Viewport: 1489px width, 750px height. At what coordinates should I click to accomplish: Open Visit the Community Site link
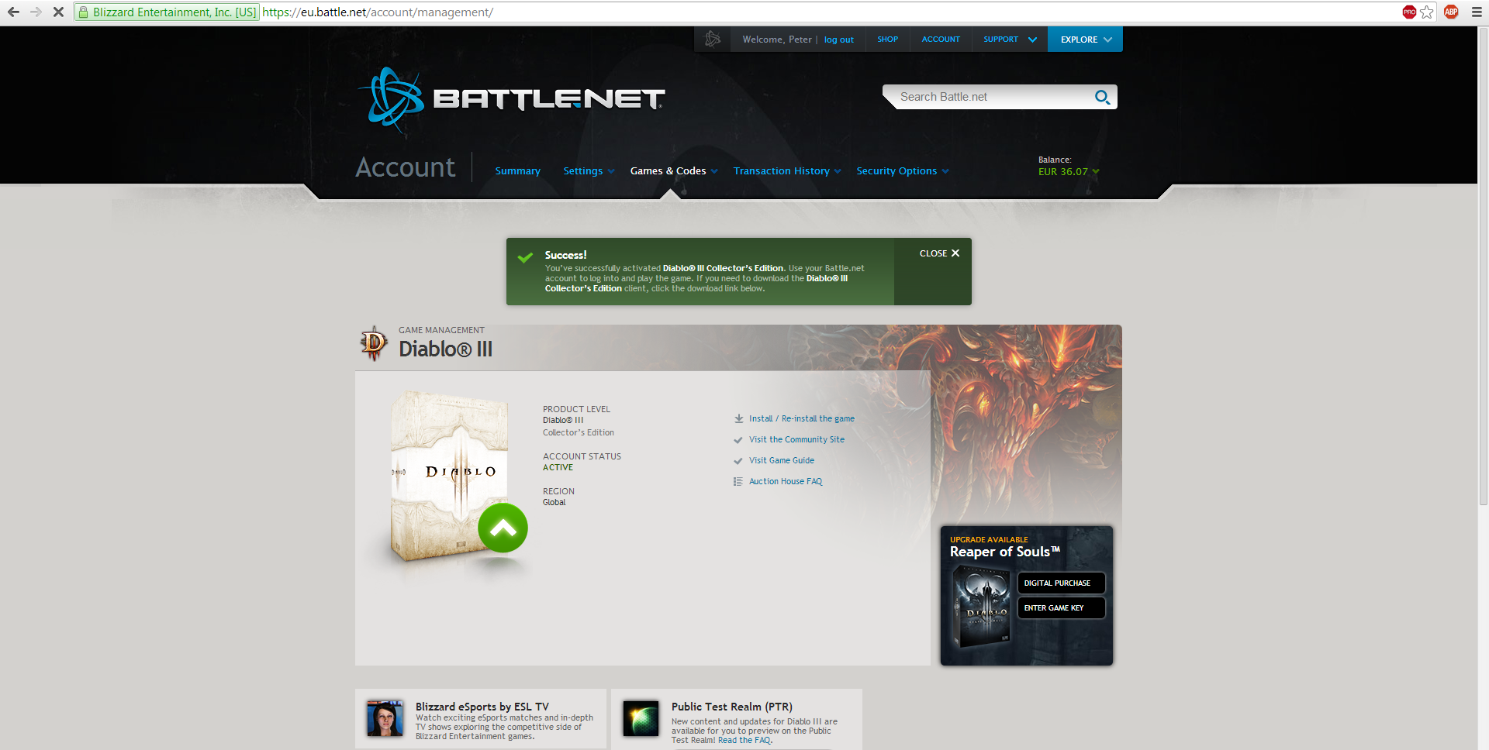click(796, 439)
